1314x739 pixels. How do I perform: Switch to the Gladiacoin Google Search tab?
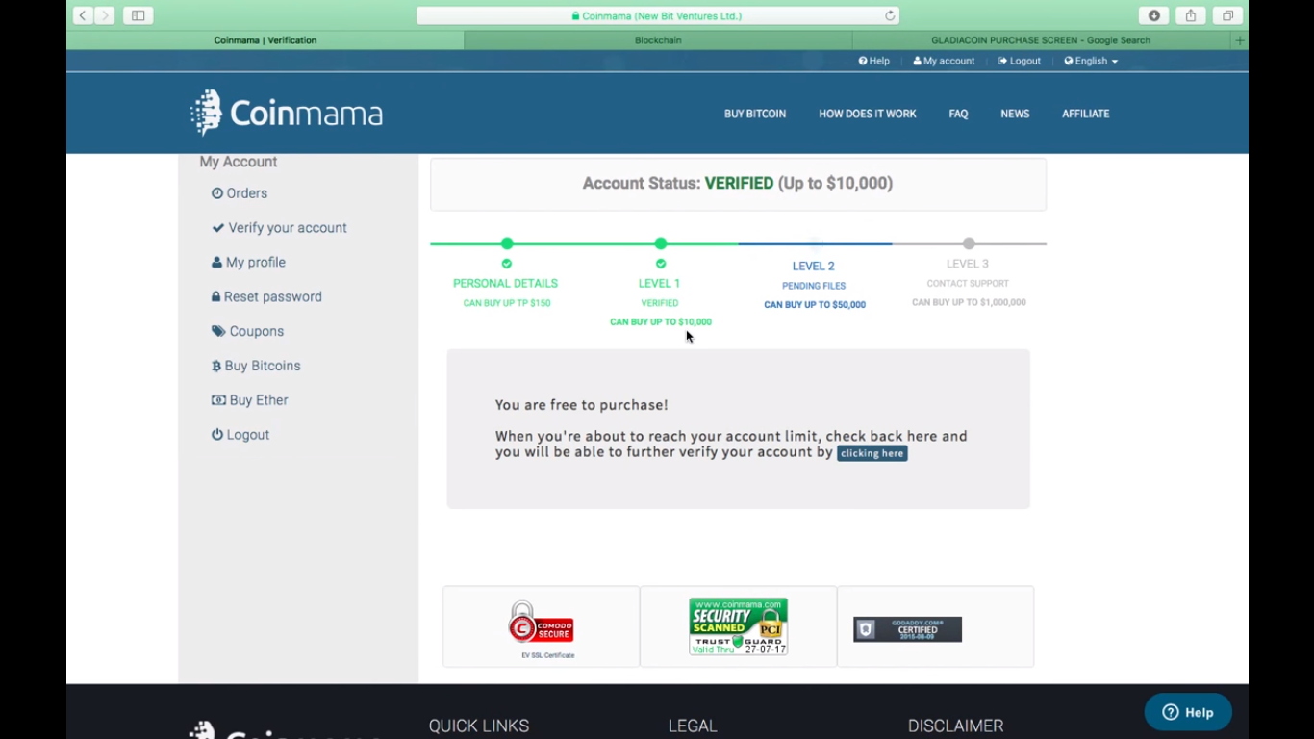[x=1040, y=40]
